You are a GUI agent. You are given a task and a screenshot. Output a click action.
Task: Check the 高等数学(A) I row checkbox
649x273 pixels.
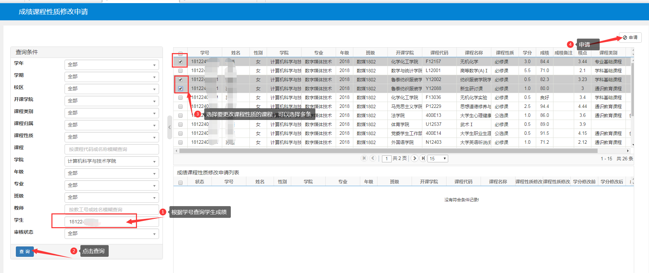[180, 71]
